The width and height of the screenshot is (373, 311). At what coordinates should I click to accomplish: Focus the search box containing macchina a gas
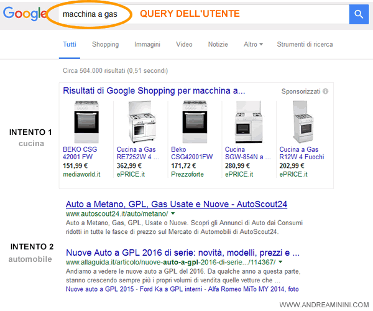click(x=203, y=14)
